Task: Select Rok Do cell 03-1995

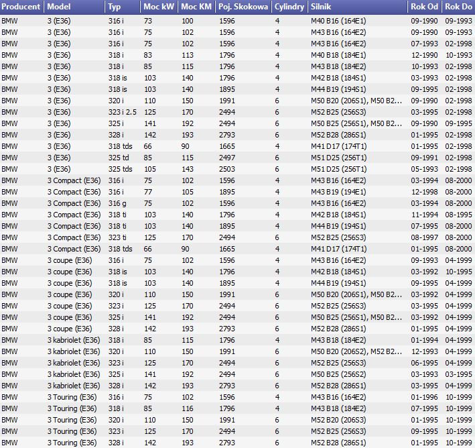Action: pyautogui.click(x=458, y=374)
